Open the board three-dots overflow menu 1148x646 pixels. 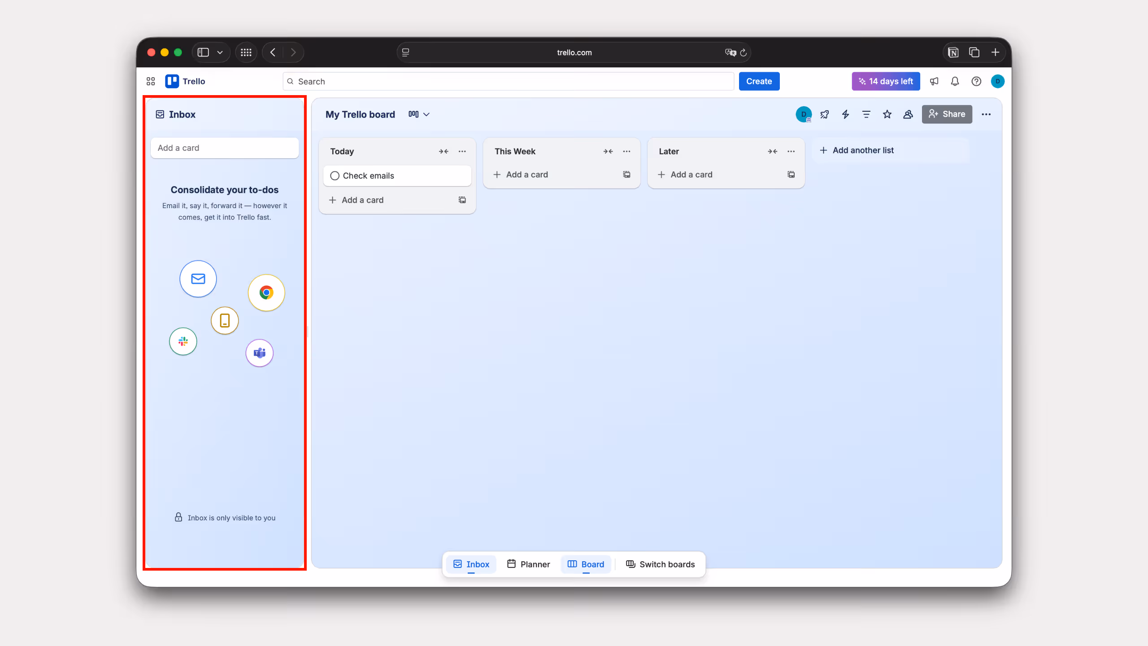click(x=986, y=114)
